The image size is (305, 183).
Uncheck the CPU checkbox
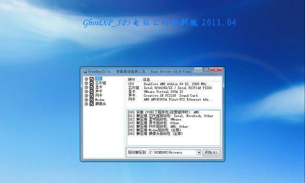coord(91,79)
